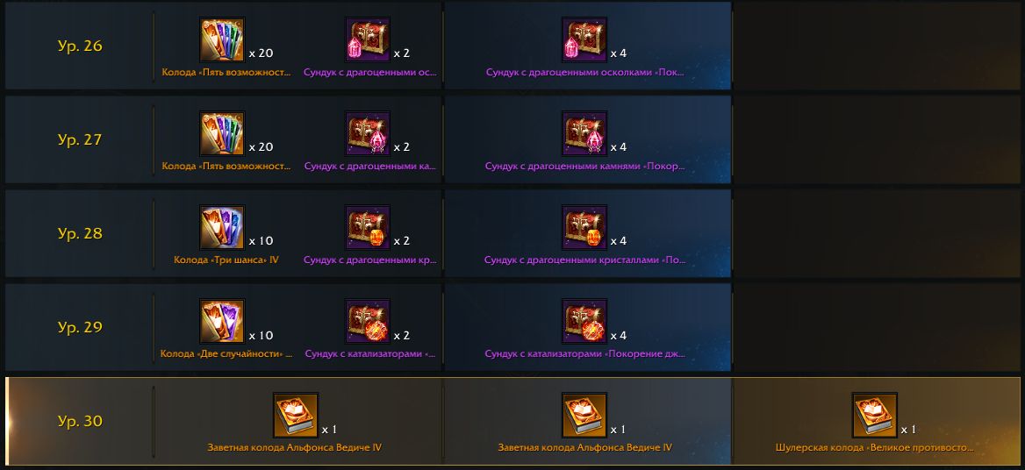The height and width of the screenshot is (470, 1025).
Task: Select the level 26 gem shard chest x2 icon
Action: [x=368, y=39]
